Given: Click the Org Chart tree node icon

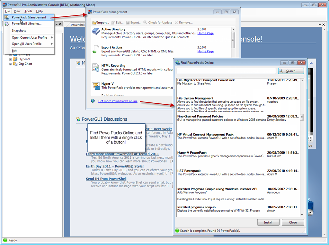Looking at the screenshot, I should click(15, 64).
